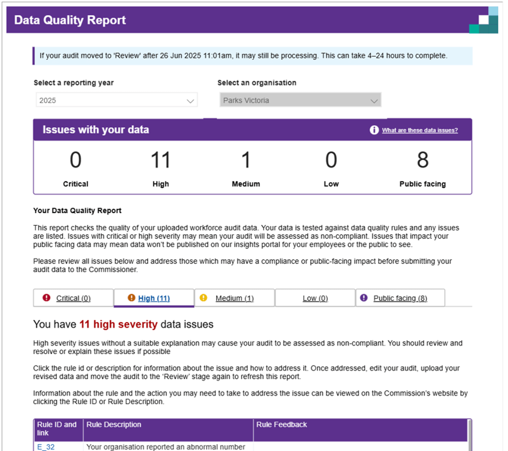Image resolution: width=508 pixels, height=451 pixels.
Task: Open the 'What are these data issues?' link
Action: pyautogui.click(x=420, y=130)
